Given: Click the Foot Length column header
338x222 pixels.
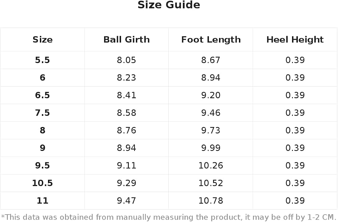Looking at the screenshot, I should click(x=211, y=40).
